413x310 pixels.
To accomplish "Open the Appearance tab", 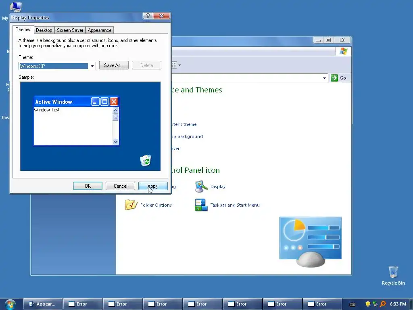I will pos(100,30).
